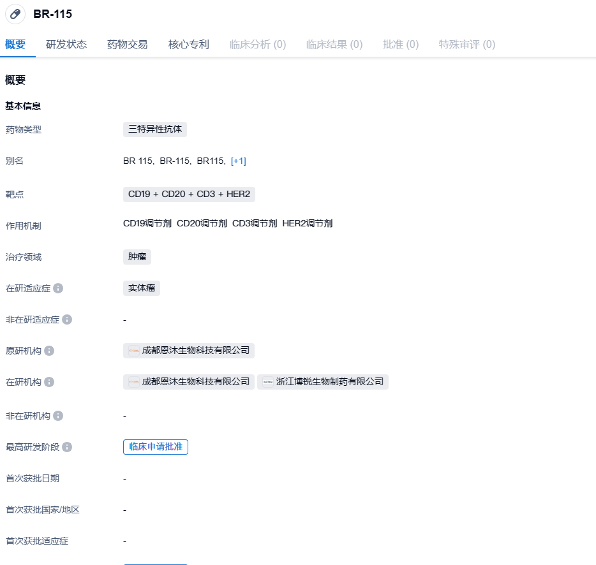Click info icon beside 原研机构
The width and height of the screenshot is (596, 565).
click(49, 351)
